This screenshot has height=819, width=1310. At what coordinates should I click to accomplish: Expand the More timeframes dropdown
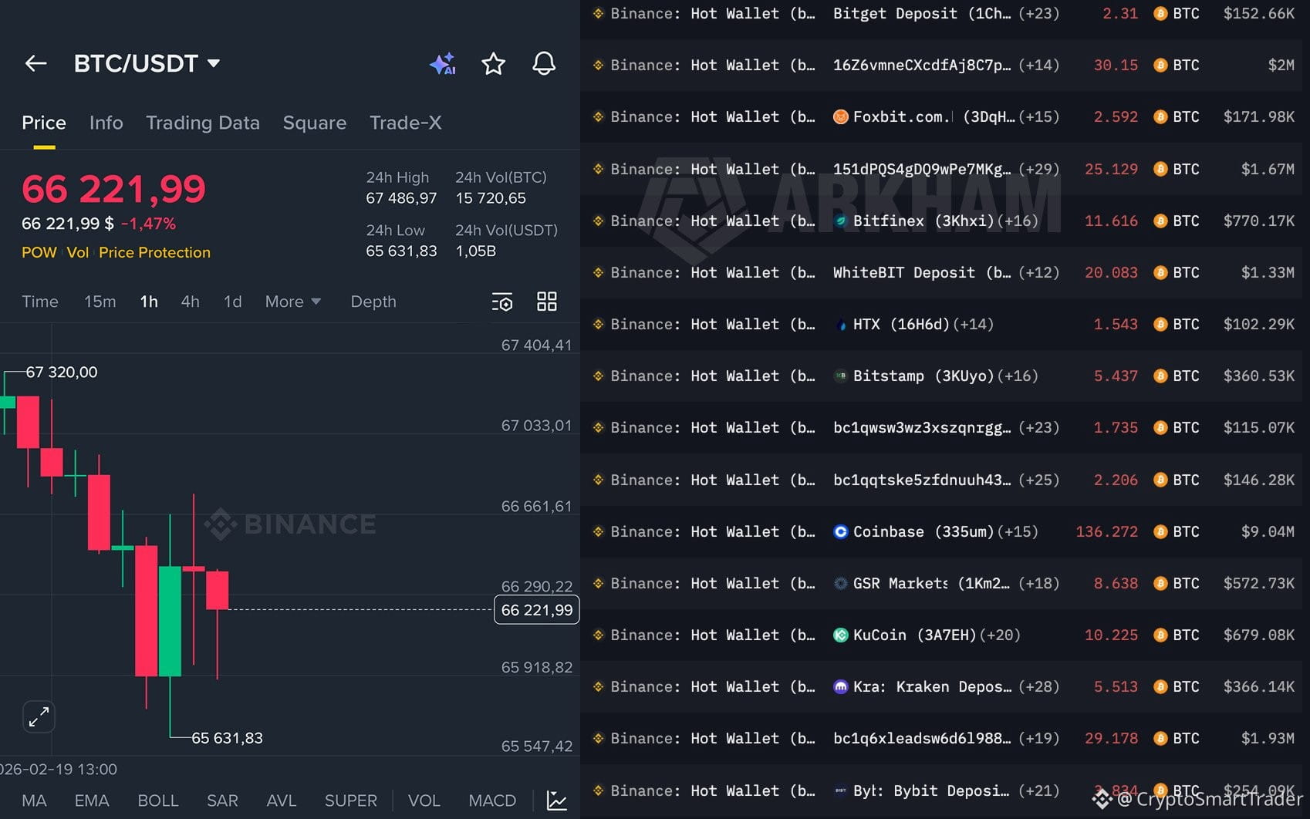tap(292, 302)
